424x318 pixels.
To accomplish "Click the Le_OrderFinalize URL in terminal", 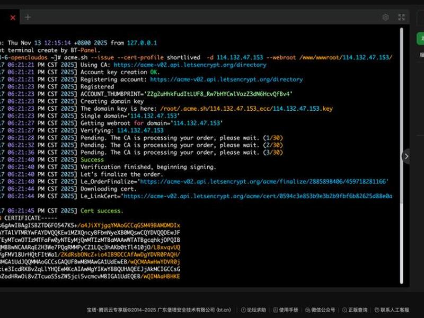I will point(263,181).
